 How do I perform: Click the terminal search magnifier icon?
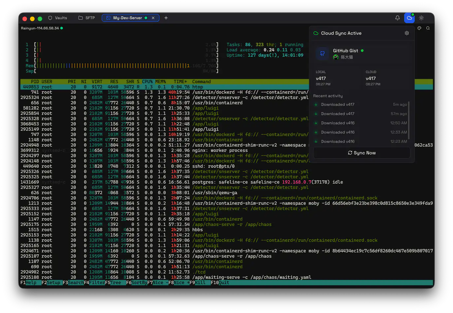pos(428,28)
